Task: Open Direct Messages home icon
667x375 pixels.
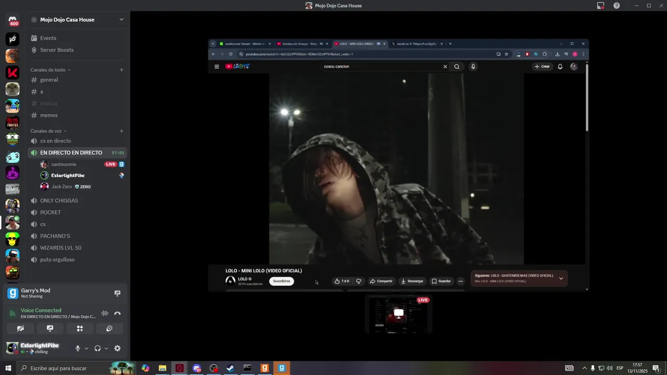Action: [13, 21]
